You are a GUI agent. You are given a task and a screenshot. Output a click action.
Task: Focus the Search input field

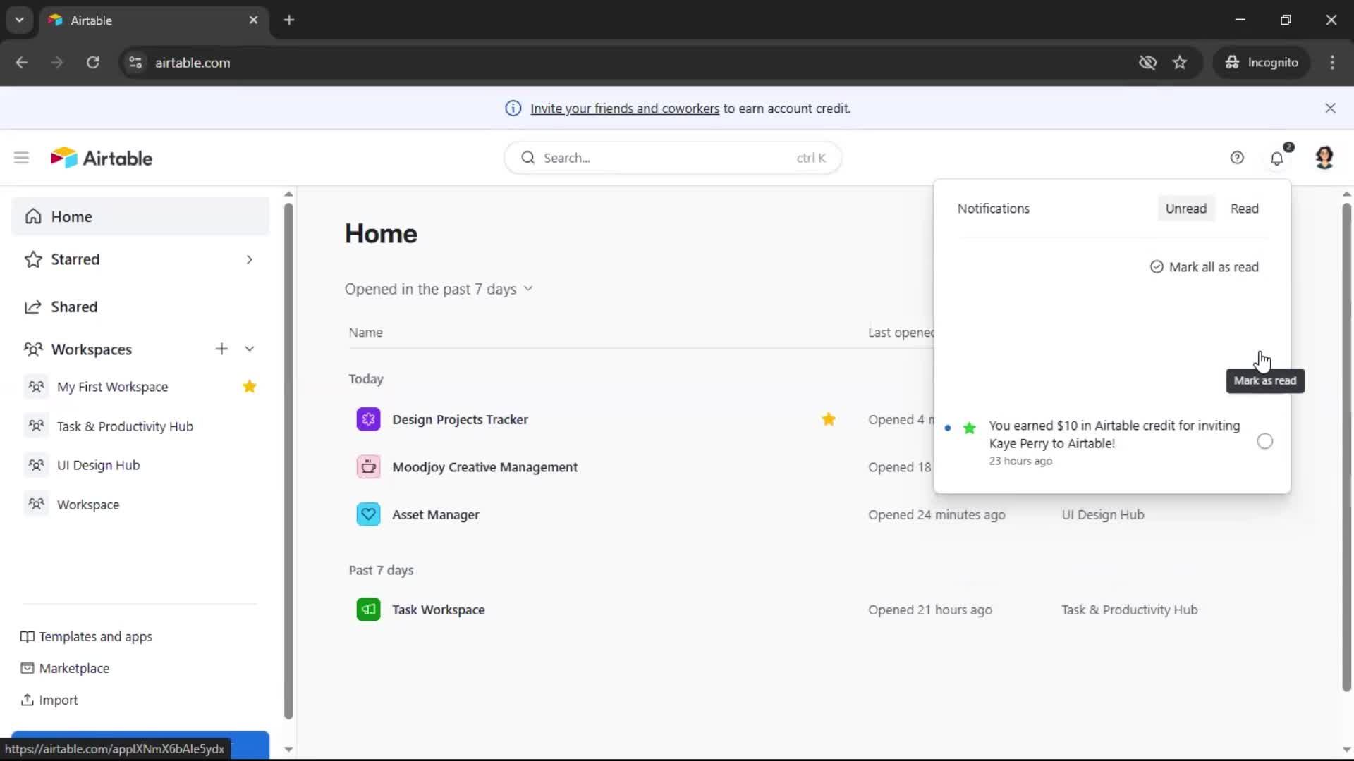(673, 158)
